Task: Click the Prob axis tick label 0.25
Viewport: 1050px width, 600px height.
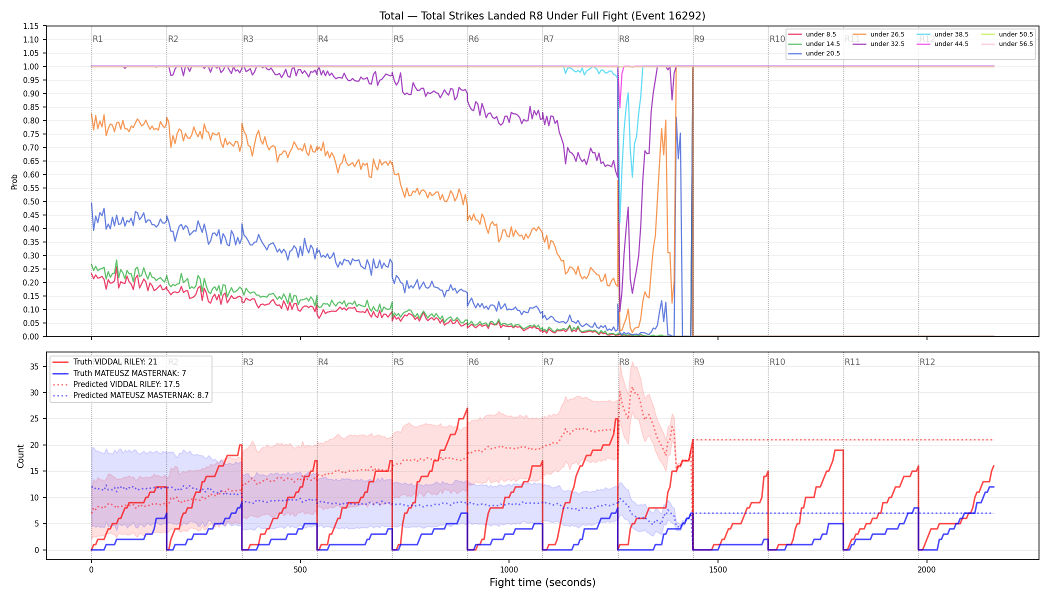Action: point(31,269)
